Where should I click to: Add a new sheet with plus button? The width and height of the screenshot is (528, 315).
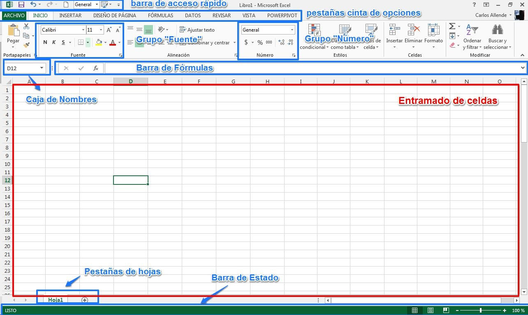[x=85, y=300]
